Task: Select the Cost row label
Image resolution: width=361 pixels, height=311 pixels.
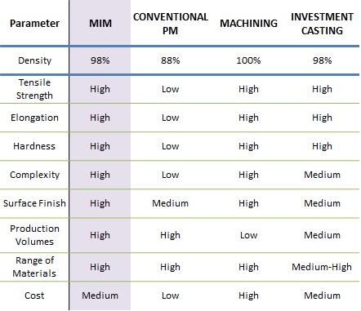Action: pyautogui.click(x=34, y=295)
